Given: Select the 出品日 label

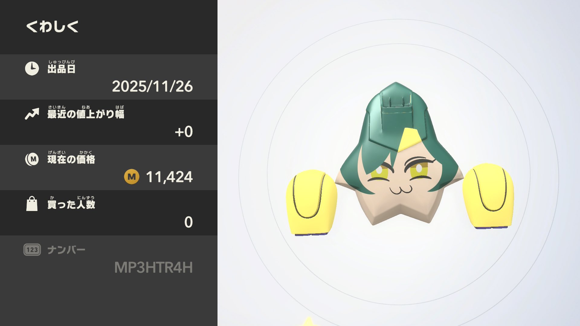Looking at the screenshot, I should point(61,69).
